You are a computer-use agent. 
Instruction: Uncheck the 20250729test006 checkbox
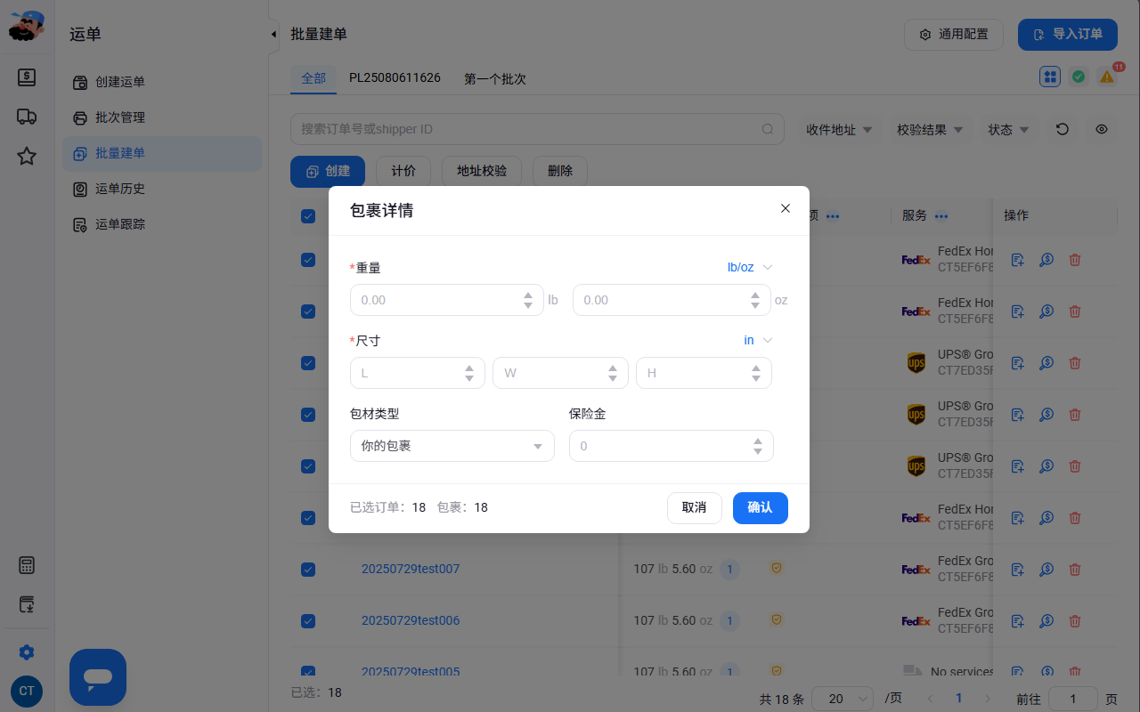[x=308, y=621]
